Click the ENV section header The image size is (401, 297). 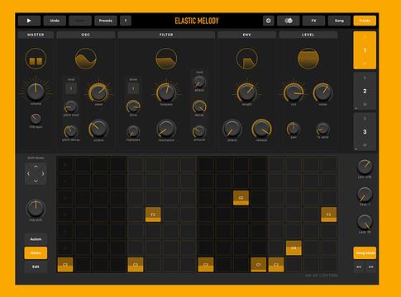point(246,35)
